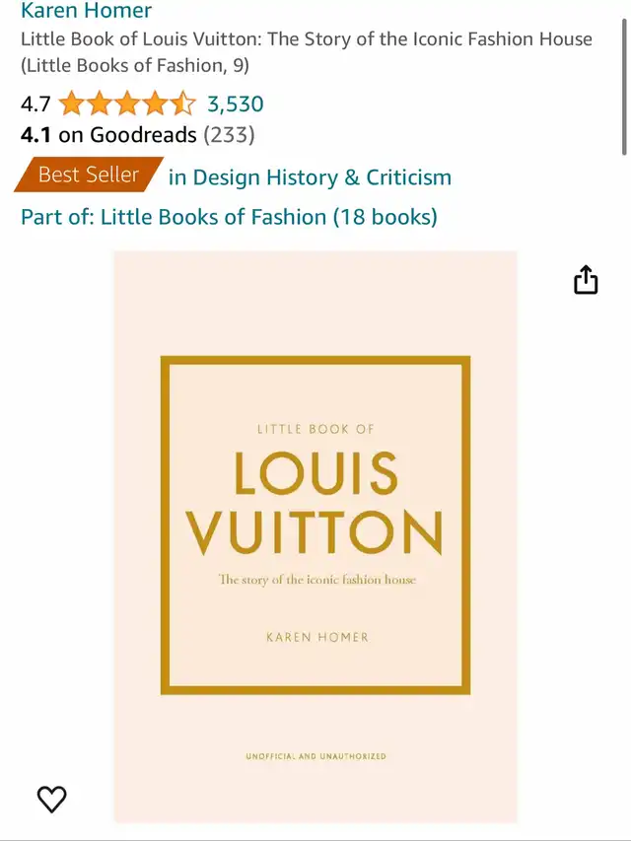The image size is (631, 841).
Task: Add book to wish list with heart icon
Action: [51, 799]
